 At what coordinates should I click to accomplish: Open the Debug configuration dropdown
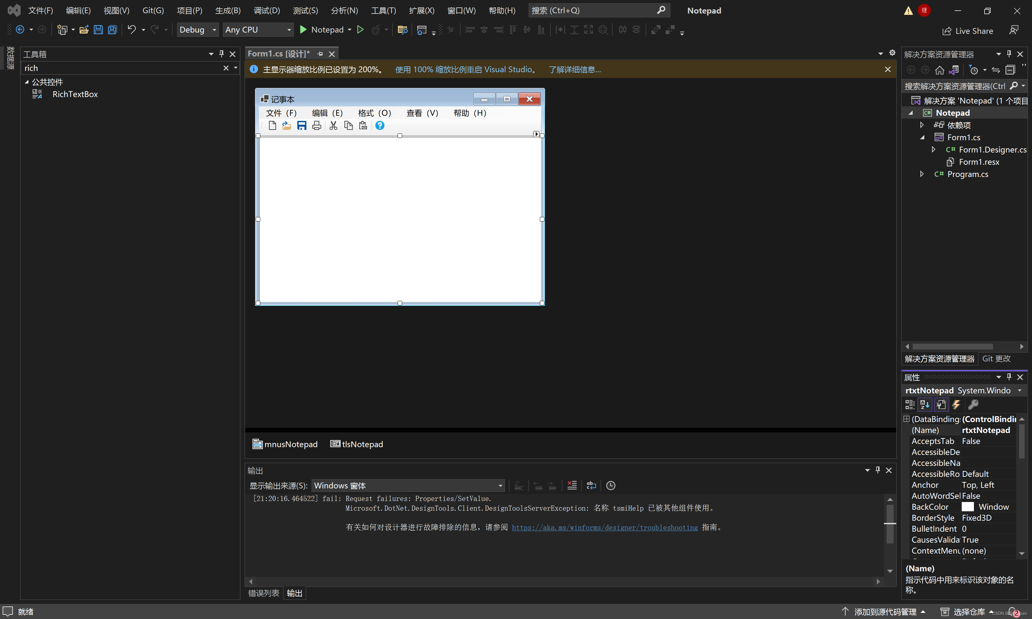pyautogui.click(x=214, y=30)
